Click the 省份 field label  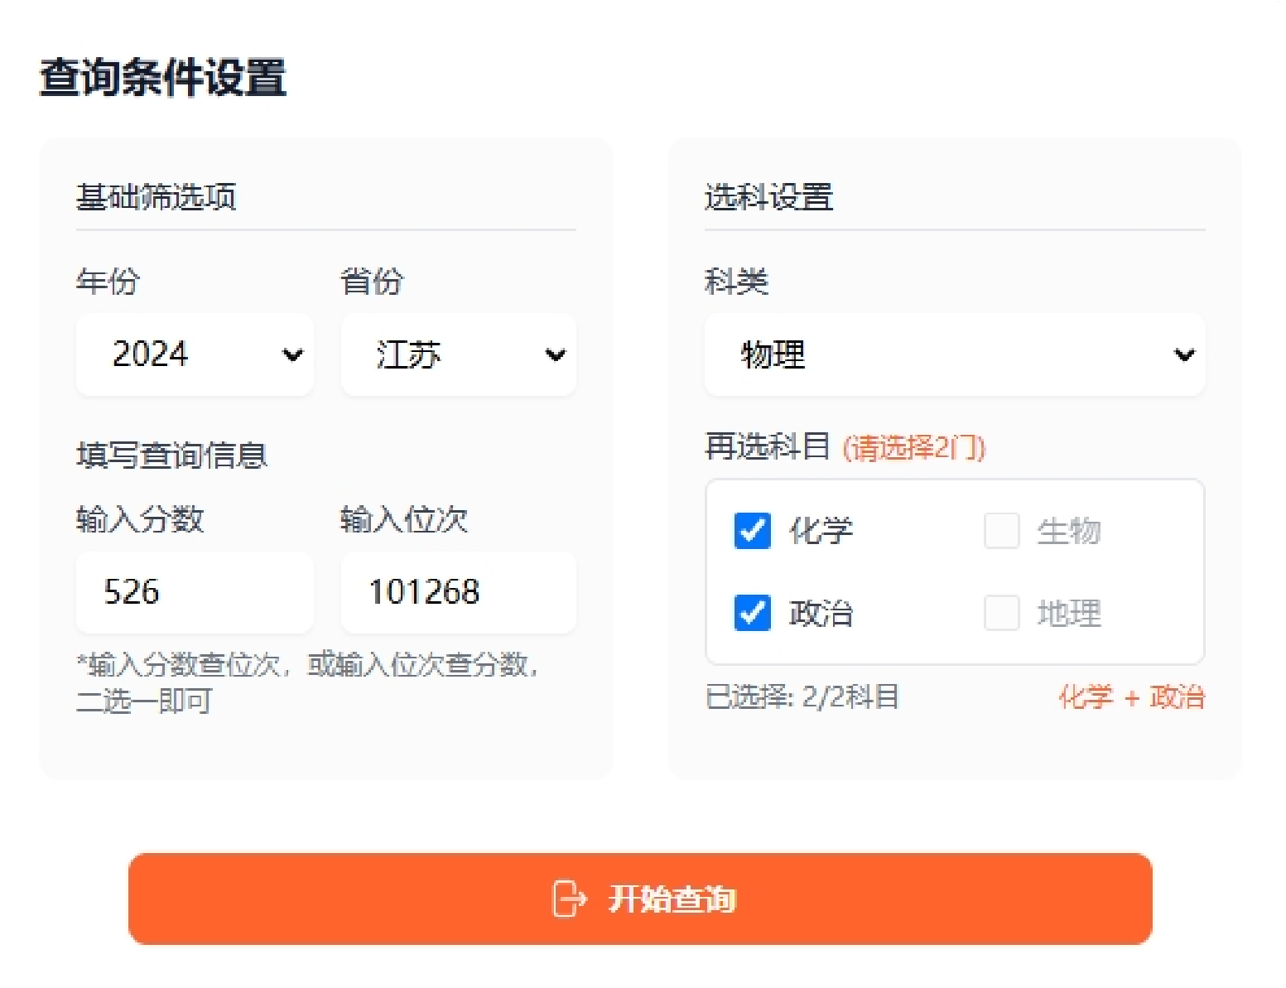coord(372,282)
